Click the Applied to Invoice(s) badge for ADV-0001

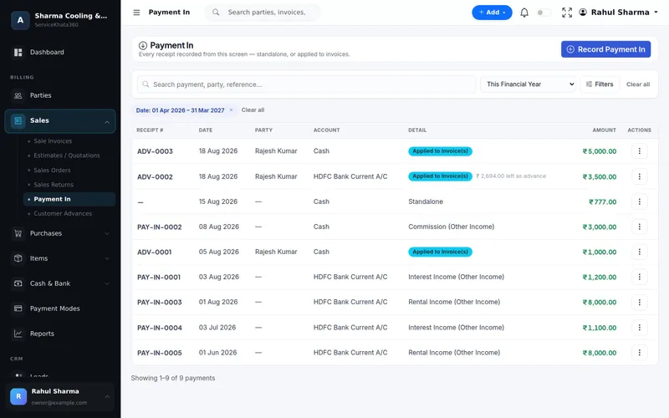click(x=440, y=252)
